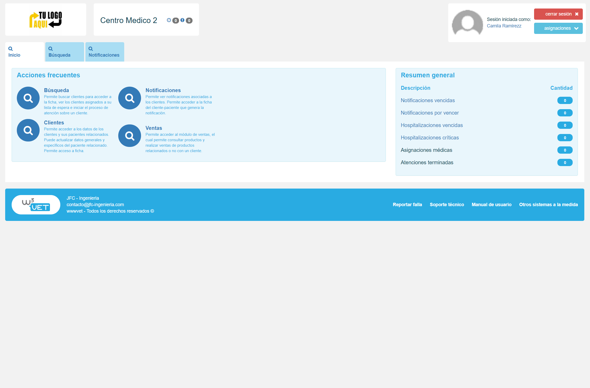Image resolution: width=590 pixels, height=388 pixels.
Task: Click the user avatar picture
Action: (x=467, y=23)
